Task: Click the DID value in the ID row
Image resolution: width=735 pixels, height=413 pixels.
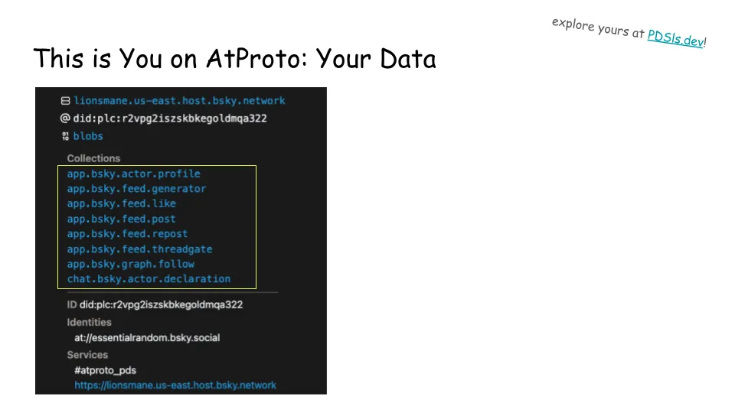Action: click(x=161, y=304)
